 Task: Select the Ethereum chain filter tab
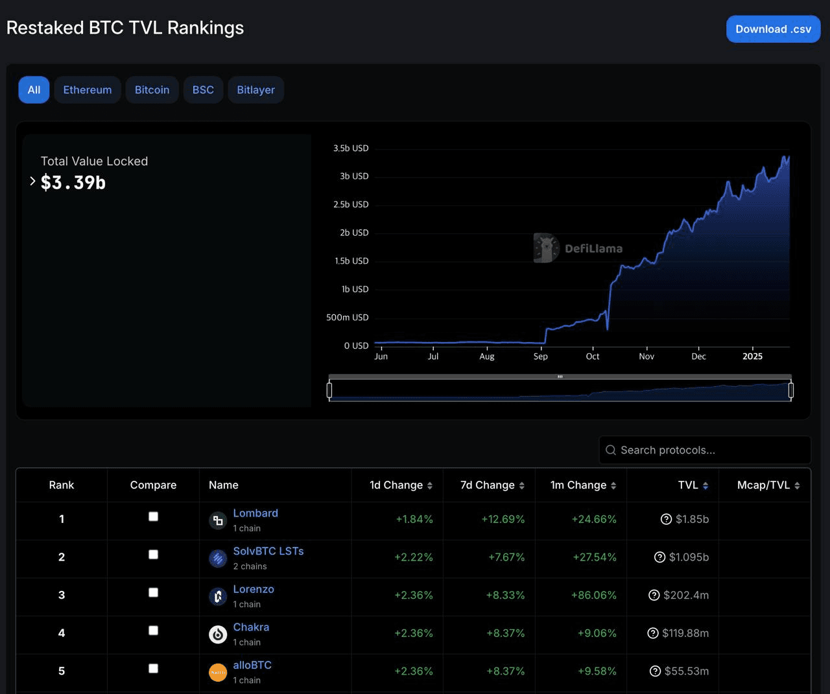88,90
